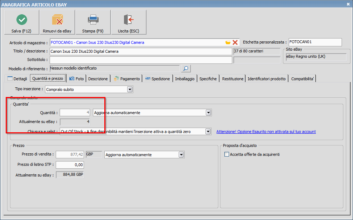353x220 pixels.
Task: Click the Articolo di magazzino field text
Action: [x=98, y=42]
